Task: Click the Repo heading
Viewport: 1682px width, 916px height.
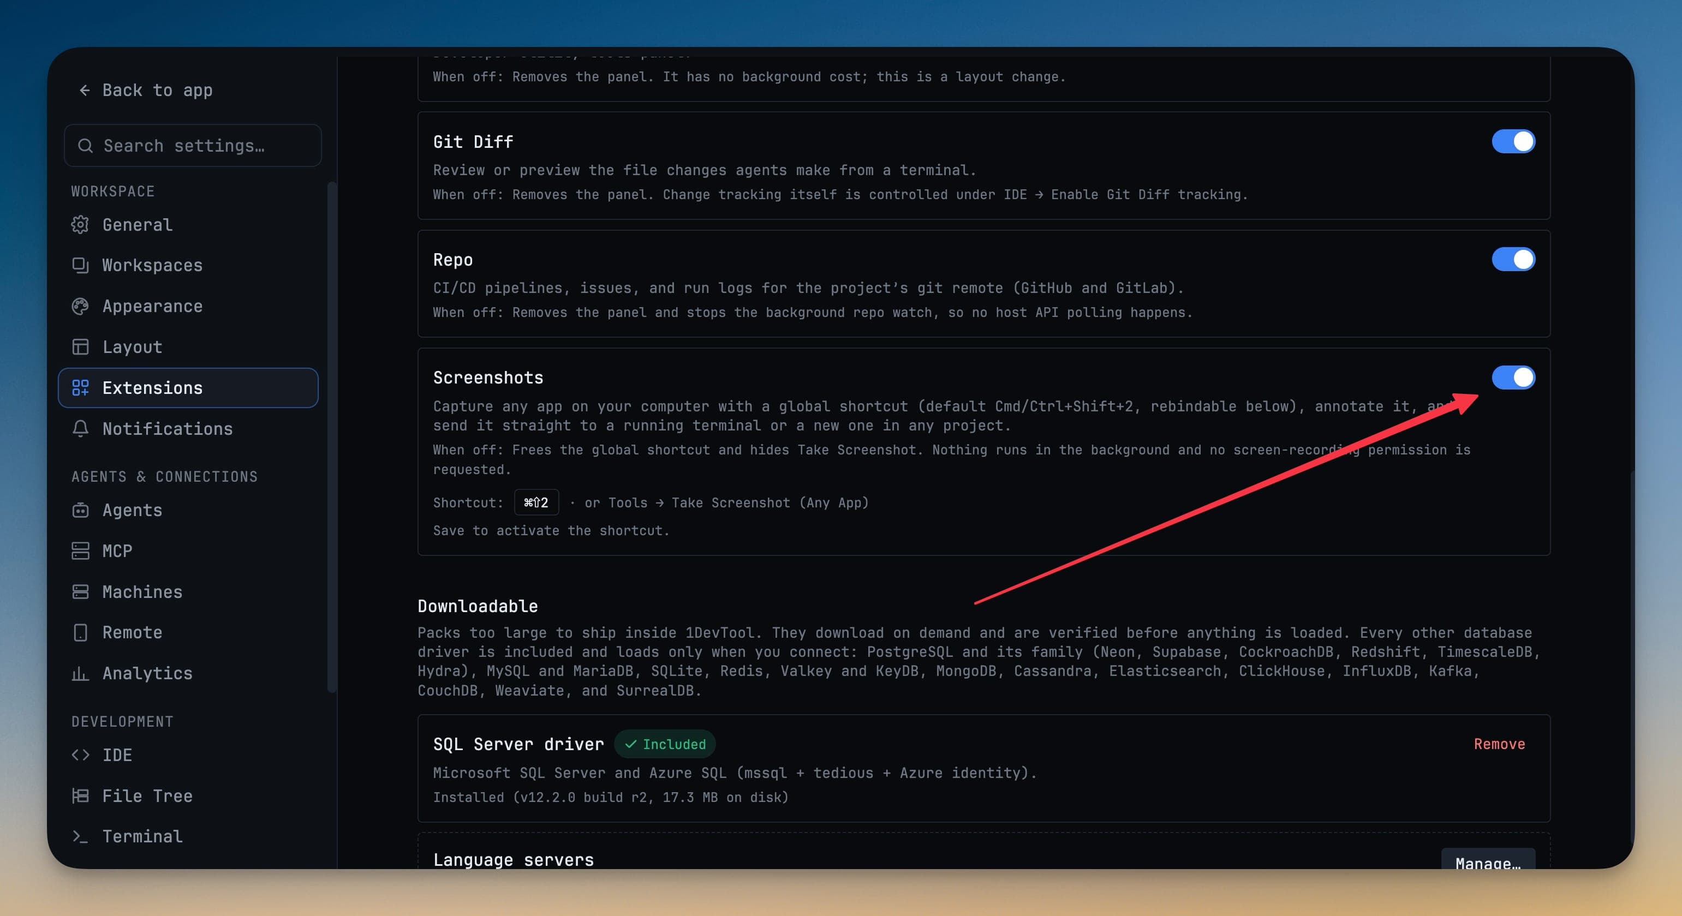Action: coord(453,260)
